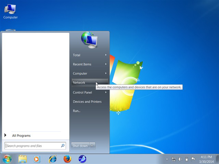
Task: Open Internet Explorer from the taskbar
Action: tap(52, 159)
